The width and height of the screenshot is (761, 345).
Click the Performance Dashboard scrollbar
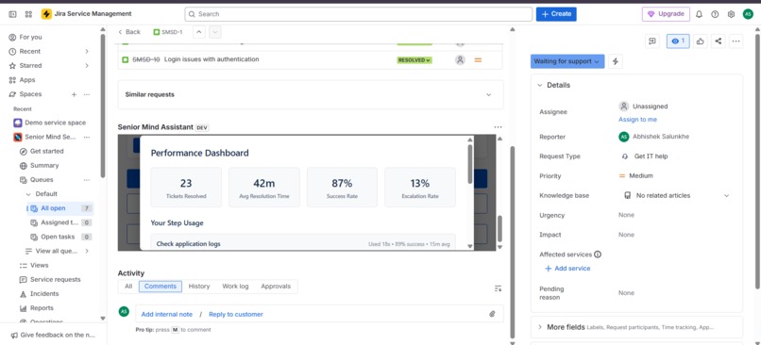click(470, 164)
